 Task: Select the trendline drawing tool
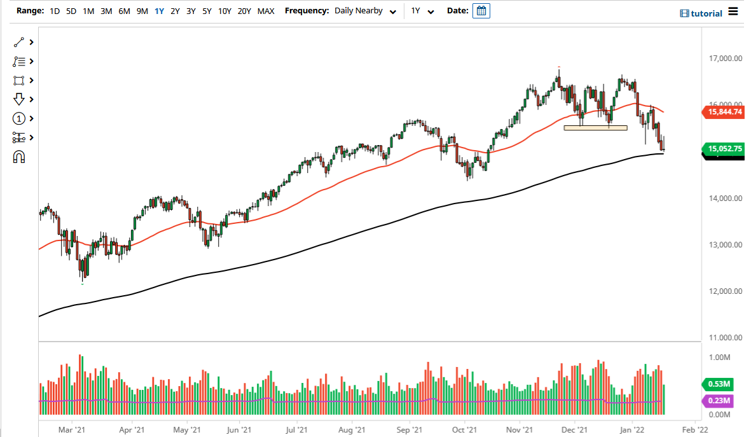(19, 42)
